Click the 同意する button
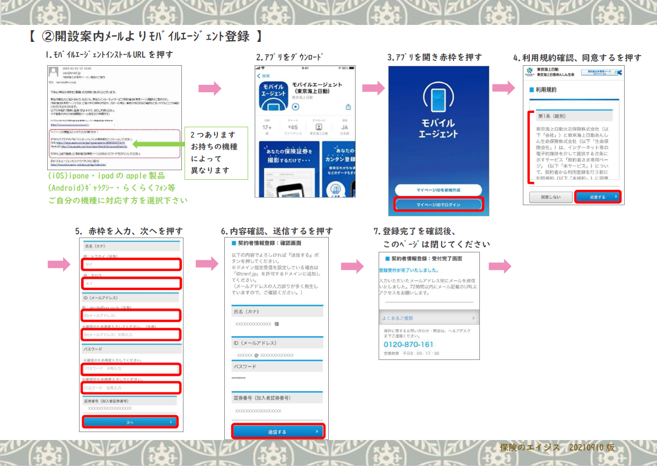Screen dimensions: 657x466 pos(598,197)
